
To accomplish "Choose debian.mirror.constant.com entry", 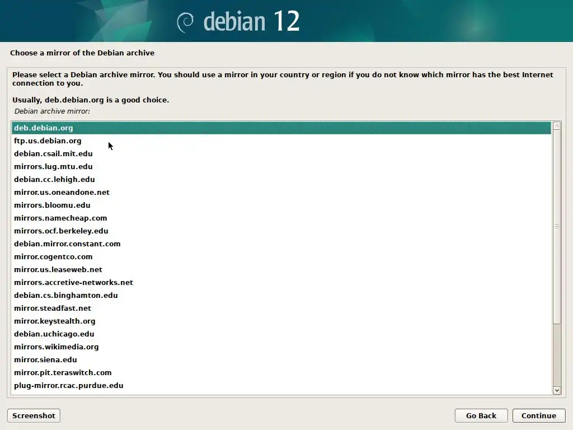I will click(281, 244).
